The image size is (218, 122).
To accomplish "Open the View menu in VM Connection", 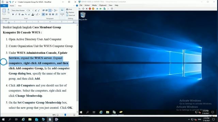I will point(110,5).
